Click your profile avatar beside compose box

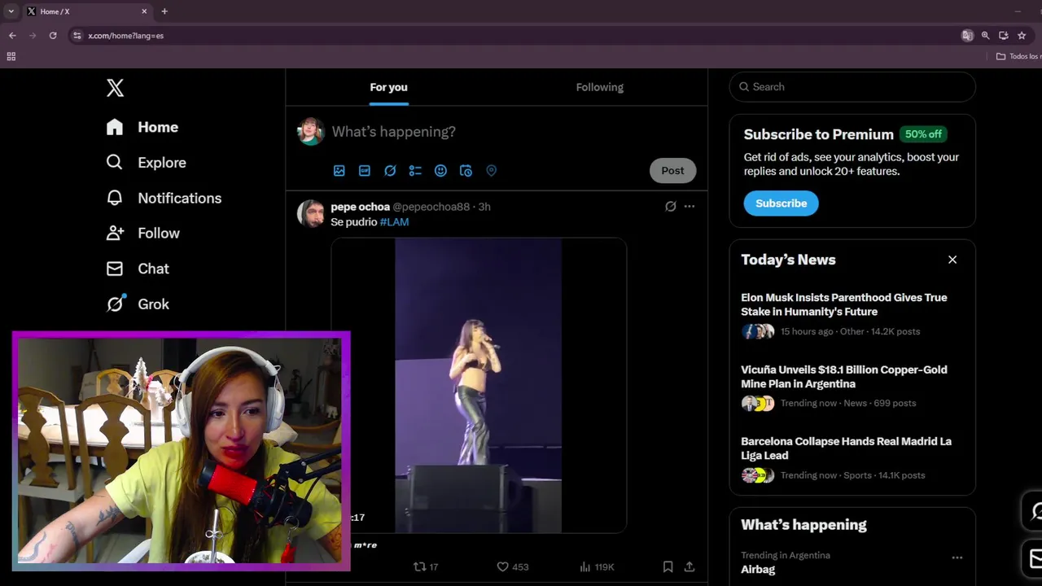[310, 131]
